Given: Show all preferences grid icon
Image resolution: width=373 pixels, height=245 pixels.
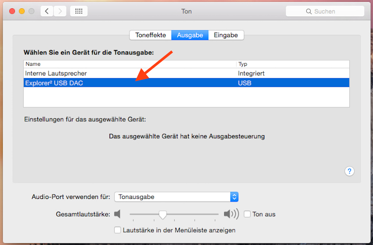Looking at the screenshot, I should 79,11.
